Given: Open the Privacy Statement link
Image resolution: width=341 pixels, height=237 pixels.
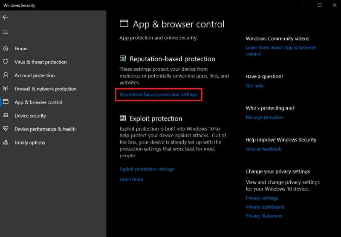Looking at the screenshot, I should (x=264, y=216).
